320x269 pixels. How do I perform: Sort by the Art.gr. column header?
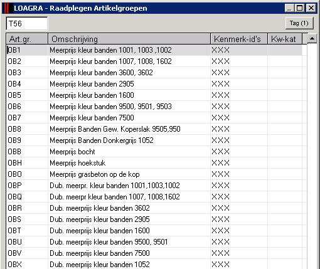tap(27, 39)
